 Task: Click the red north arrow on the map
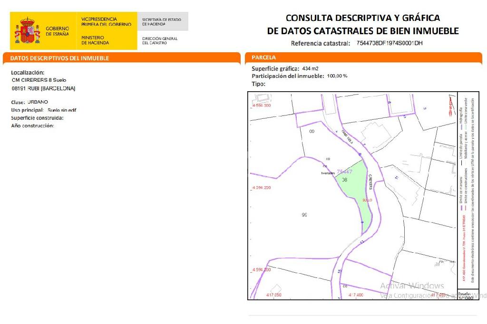click(x=451, y=105)
